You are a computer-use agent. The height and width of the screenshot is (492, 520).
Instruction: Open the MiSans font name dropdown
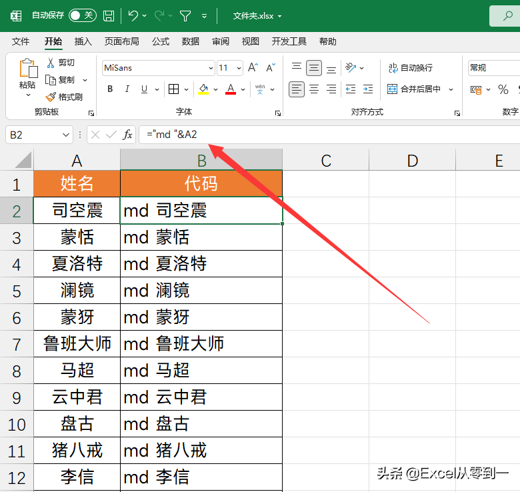pos(211,68)
